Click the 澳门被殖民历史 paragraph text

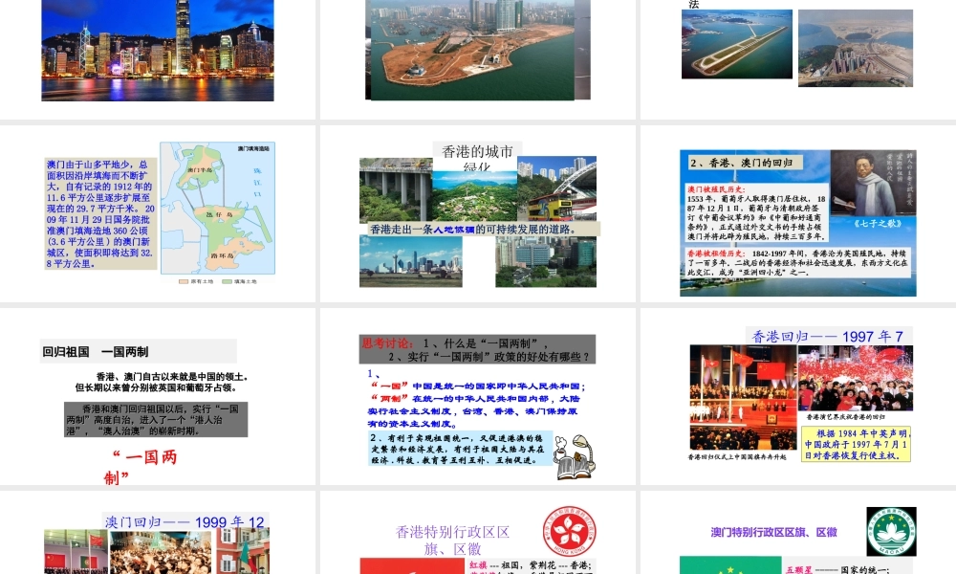point(756,213)
